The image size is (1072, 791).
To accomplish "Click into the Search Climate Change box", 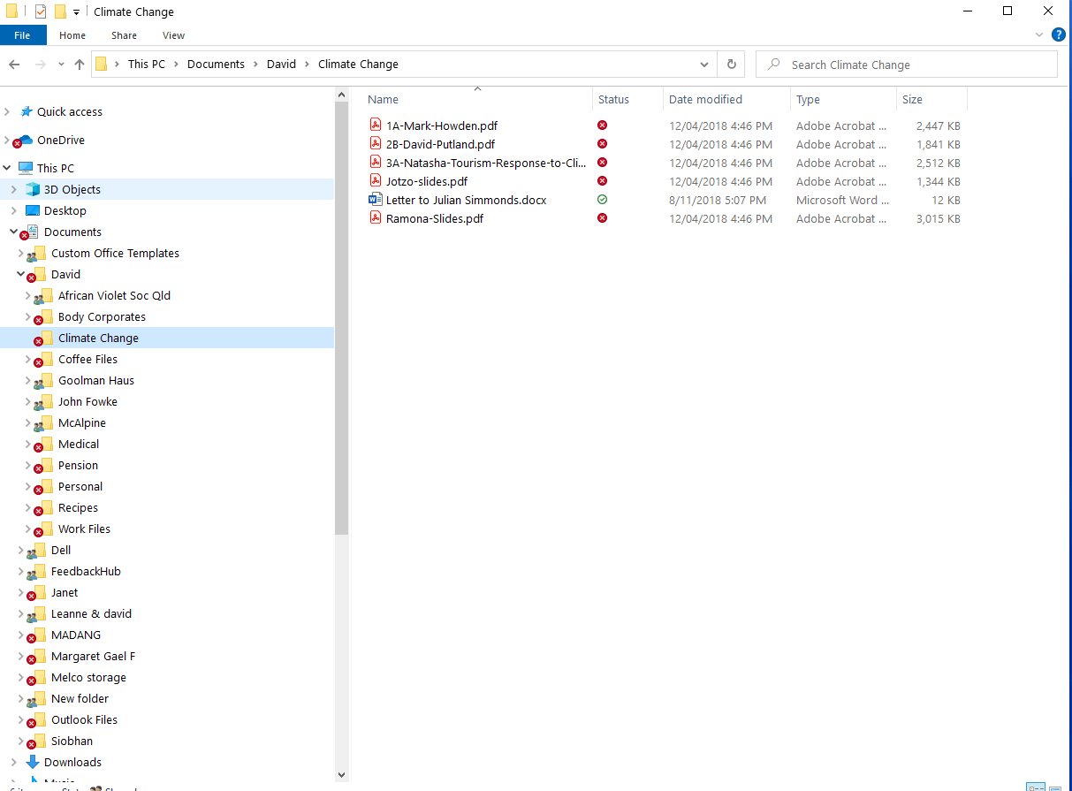I will tap(907, 65).
